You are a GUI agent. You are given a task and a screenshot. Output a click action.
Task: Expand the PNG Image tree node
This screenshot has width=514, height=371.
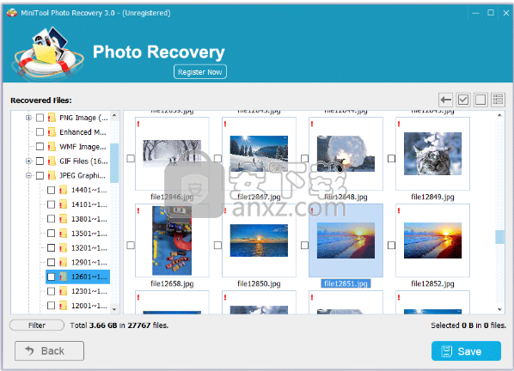click(28, 118)
